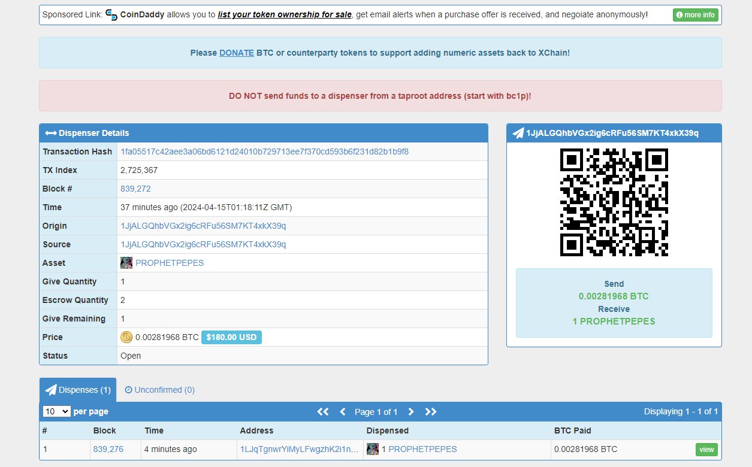Click the Transaction Hash row label
The image size is (752, 467).
(77, 151)
